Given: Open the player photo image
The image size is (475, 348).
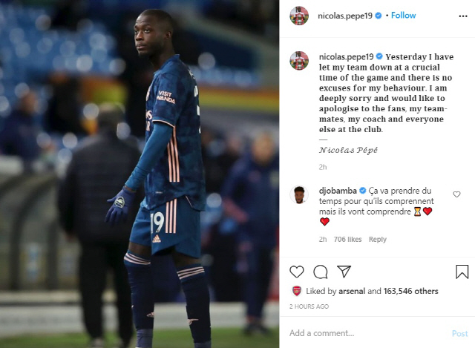Looking at the screenshot, I should tap(140, 174).
